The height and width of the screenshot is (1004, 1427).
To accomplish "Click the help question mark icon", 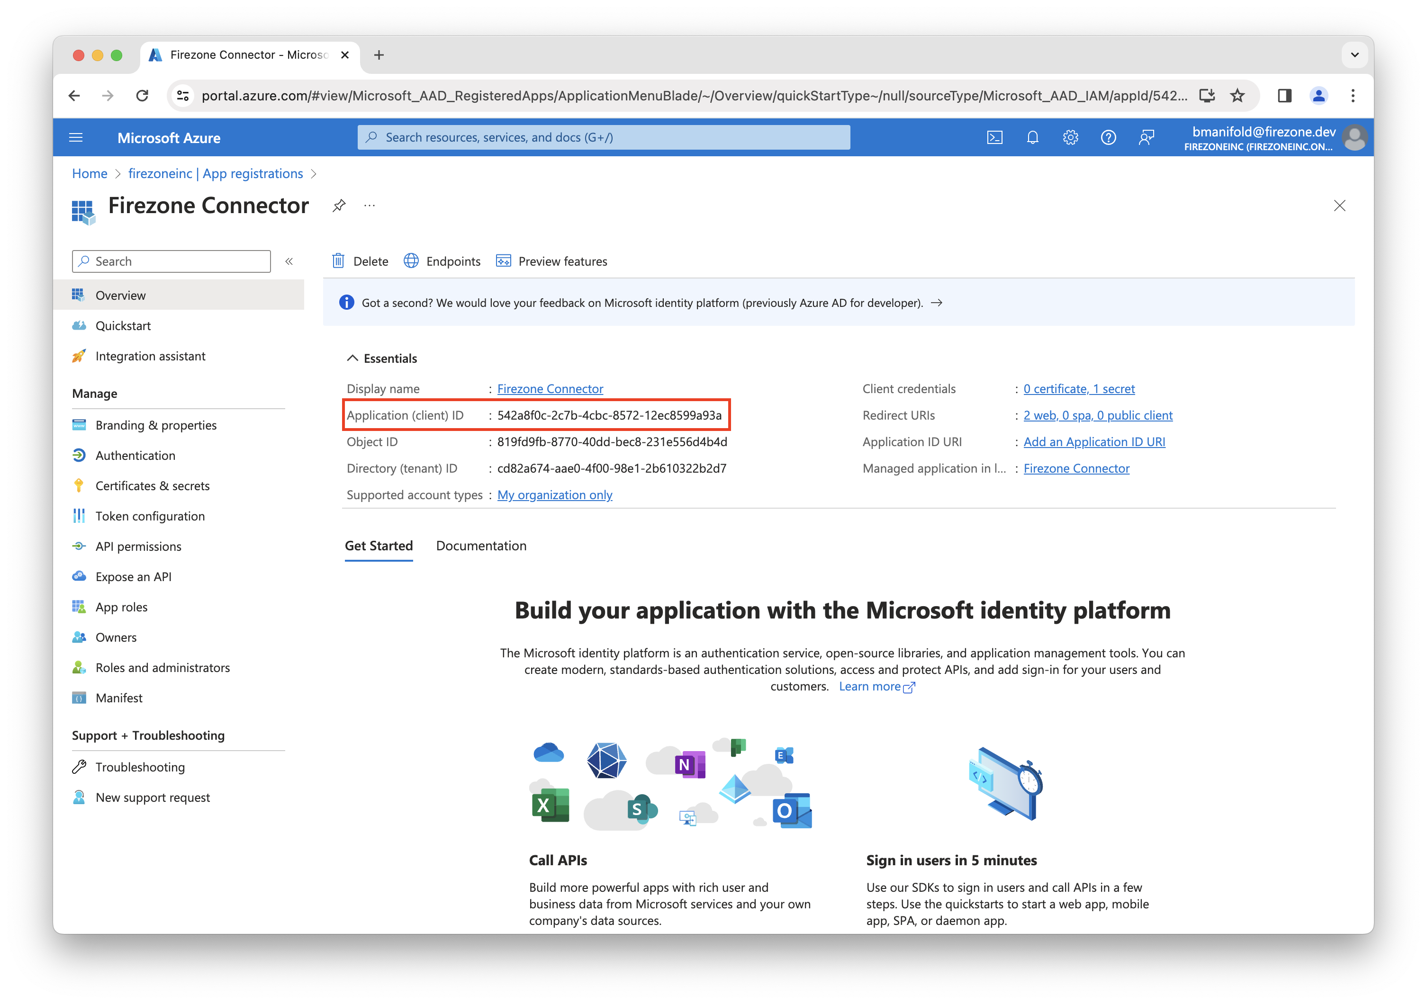I will click(1108, 137).
